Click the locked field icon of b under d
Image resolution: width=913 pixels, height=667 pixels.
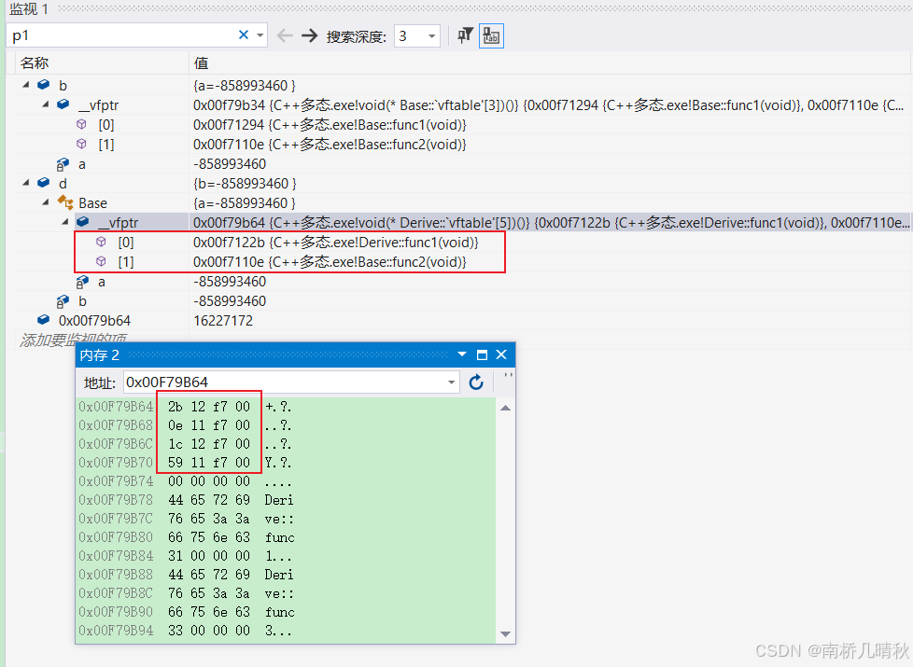point(63,301)
